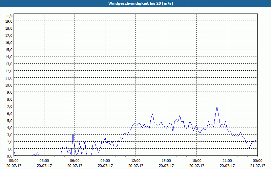Click the 1,0 y-axis label
This screenshot has width=271, height=169.
click(x=9, y=149)
